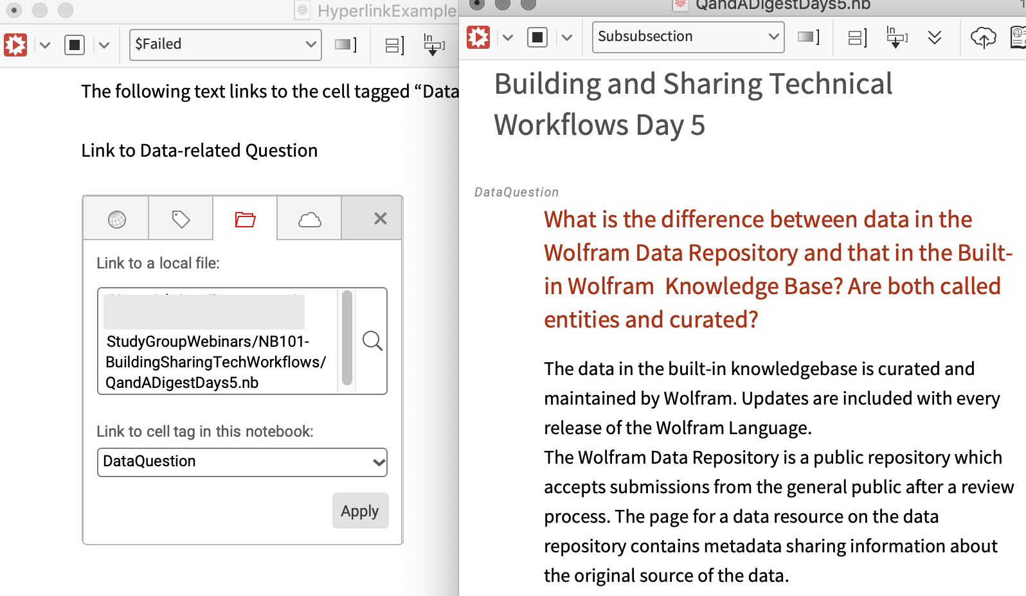Click the divide cell icon in QandADigestDays5 toolbar
The width and height of the screenshot is (1026, 596).
(858, 37)
